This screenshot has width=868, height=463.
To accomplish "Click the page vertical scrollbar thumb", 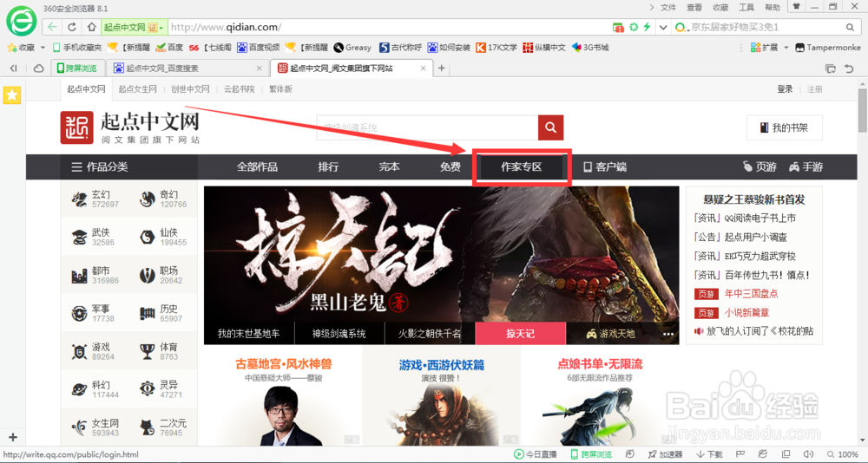I will pos(863,110).
